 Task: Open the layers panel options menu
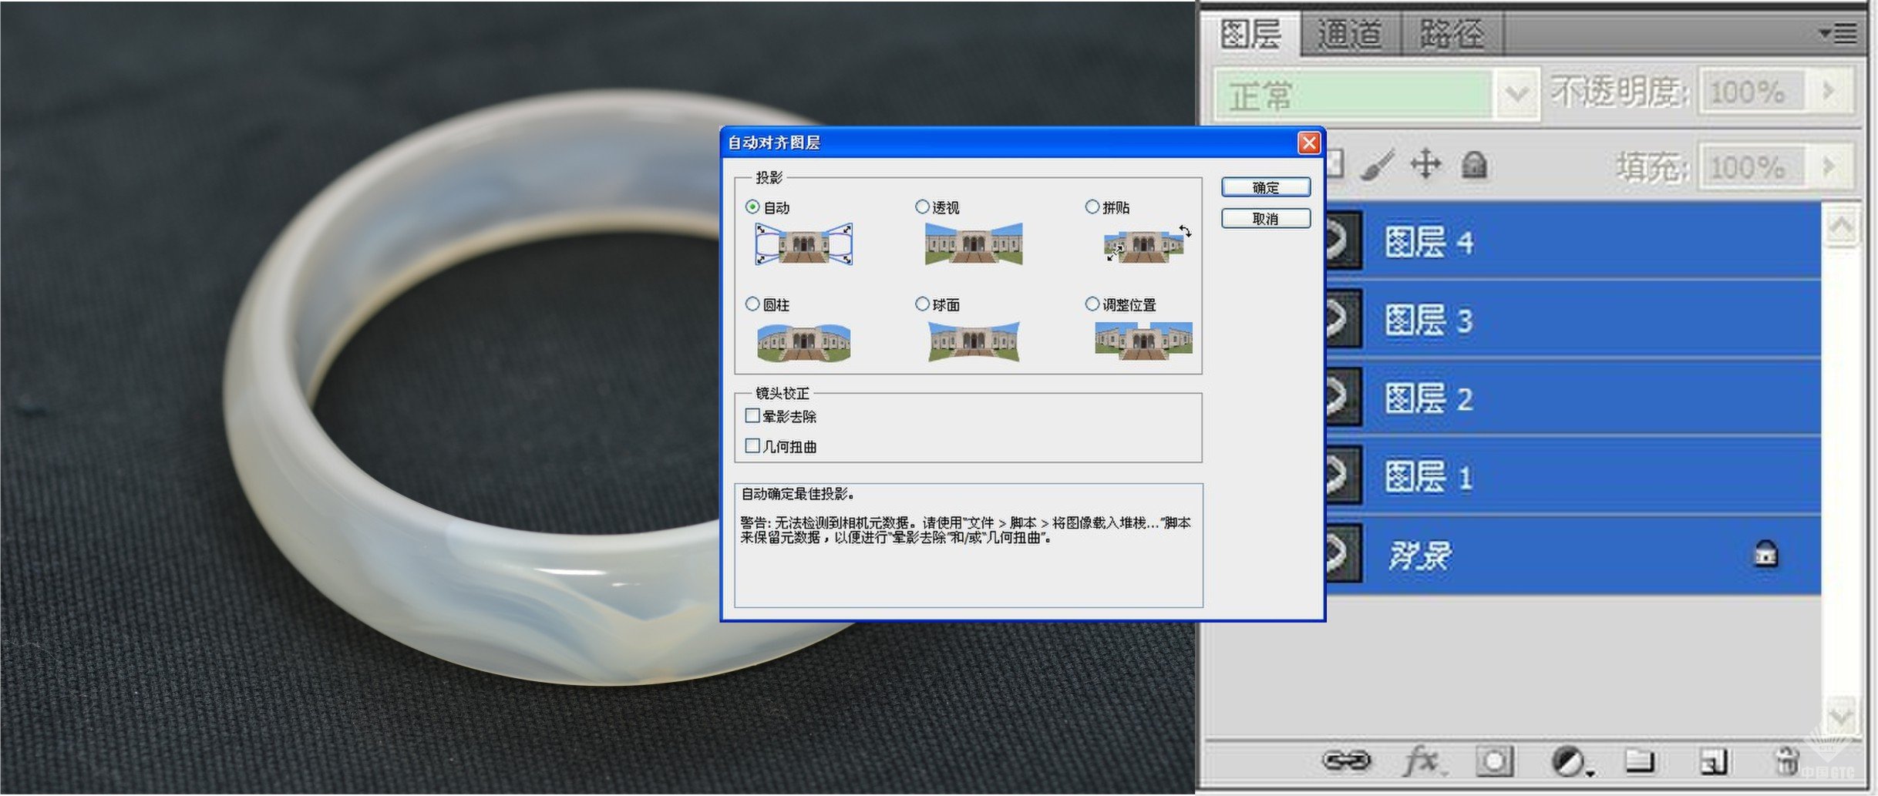1838,33
